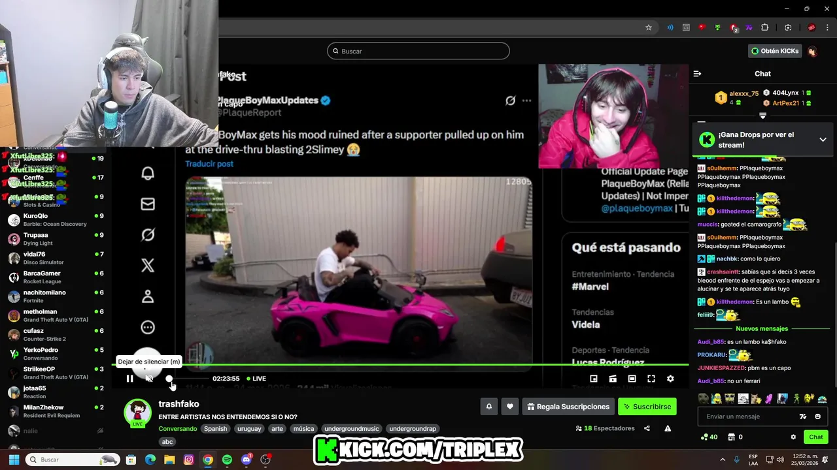Select the música tag
The width and height of the screenshot is (837, 470).
pos(303,429)
